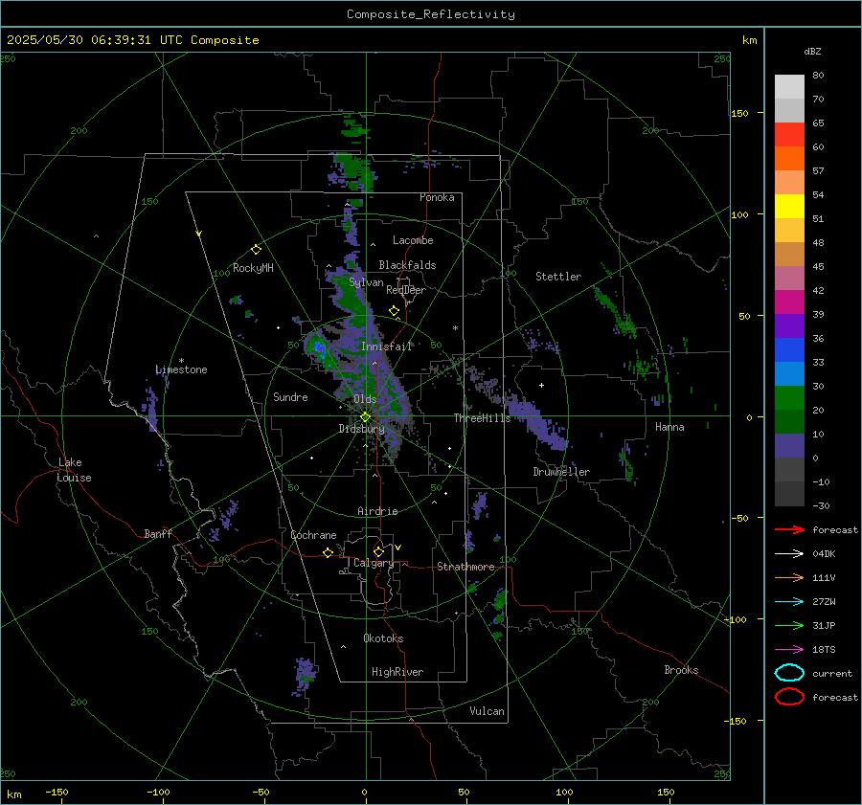Click the Hanna town label

(669, 427)
